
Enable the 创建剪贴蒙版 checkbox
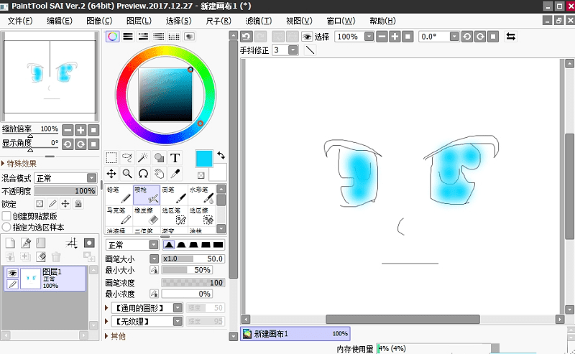point(6,216)
